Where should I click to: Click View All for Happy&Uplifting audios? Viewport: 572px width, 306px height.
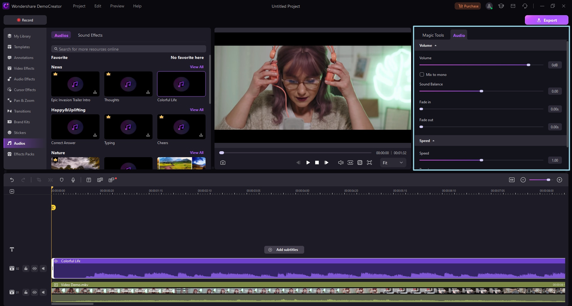pos(197,110)
